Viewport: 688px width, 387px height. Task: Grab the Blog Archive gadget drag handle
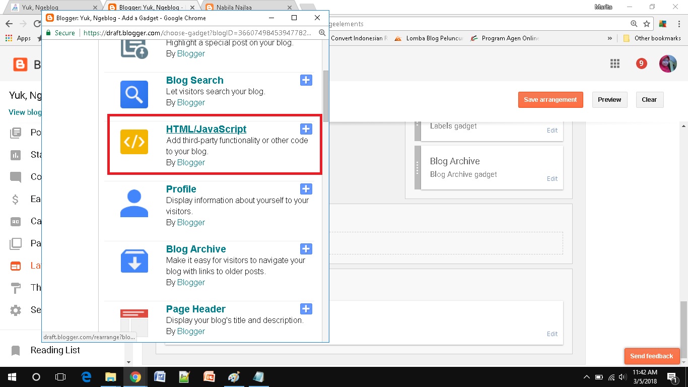click(418, 168)
